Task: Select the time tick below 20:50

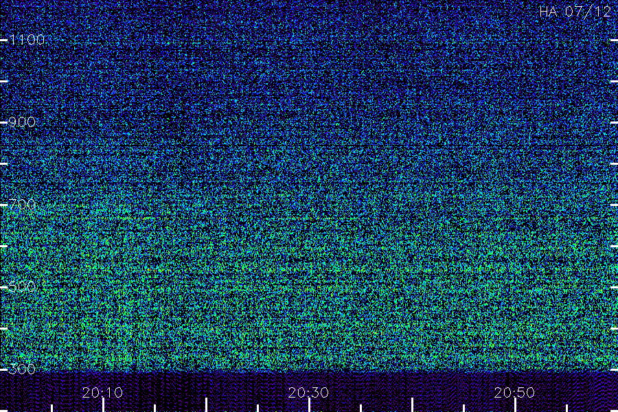Action: [x=515, y=405]
